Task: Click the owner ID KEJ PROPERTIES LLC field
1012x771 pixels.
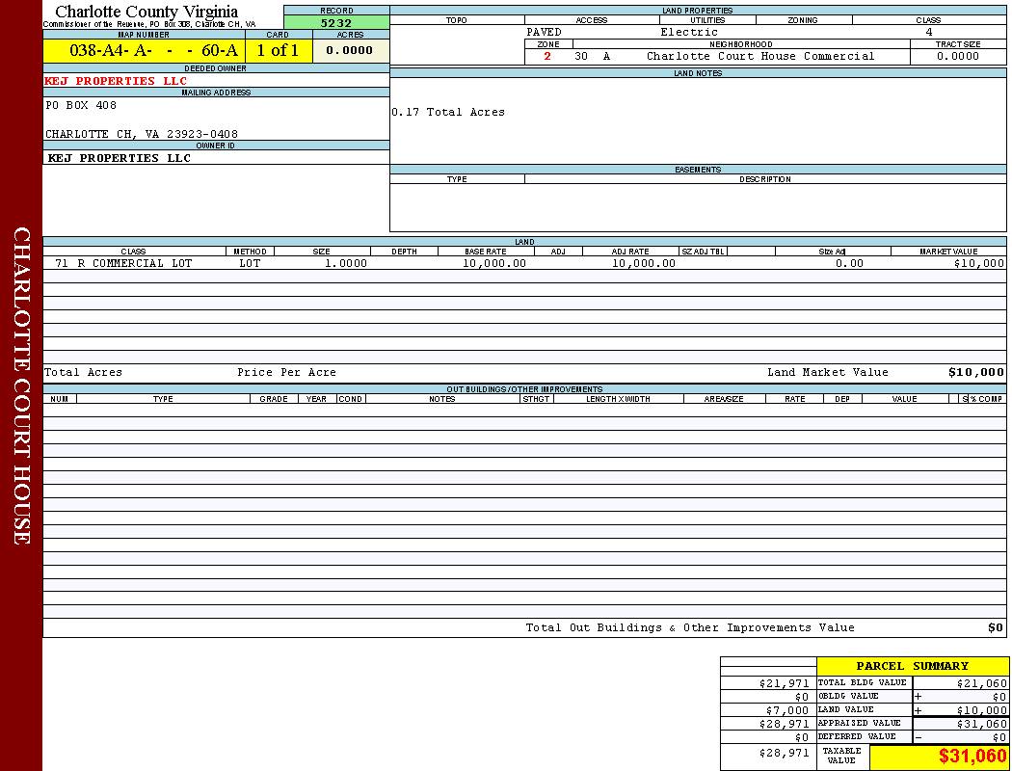Action: pos(120,158)
